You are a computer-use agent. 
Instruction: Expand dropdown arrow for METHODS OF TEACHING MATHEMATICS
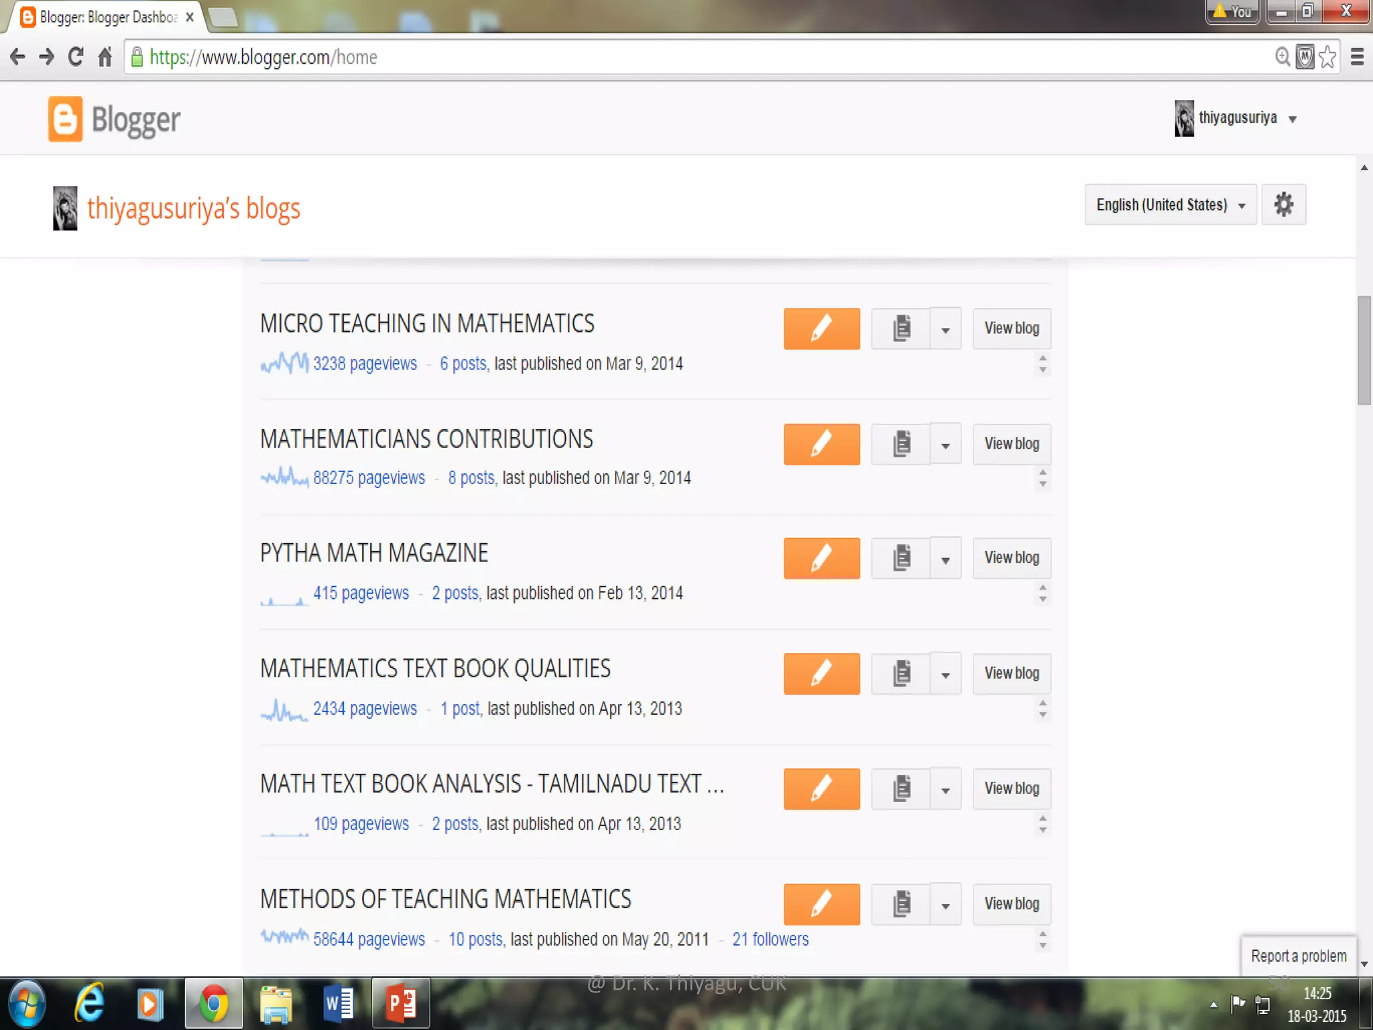(x=945, y=905)
